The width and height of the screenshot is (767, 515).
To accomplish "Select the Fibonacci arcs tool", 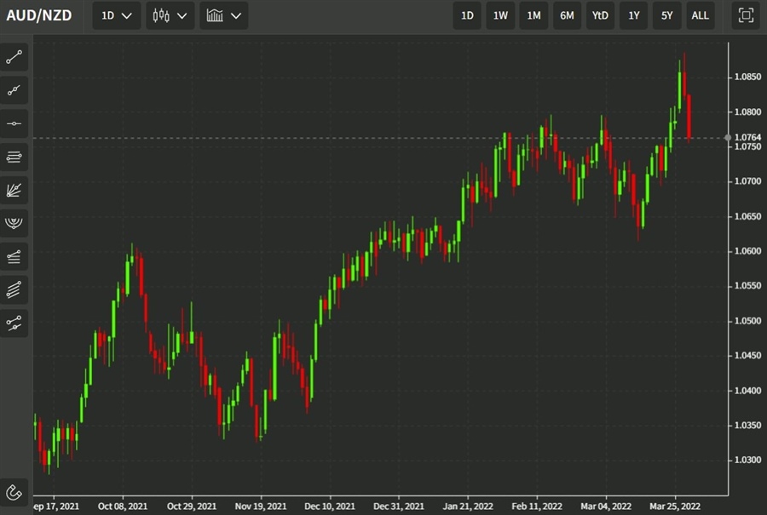I will point(14,223).
